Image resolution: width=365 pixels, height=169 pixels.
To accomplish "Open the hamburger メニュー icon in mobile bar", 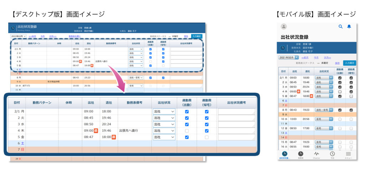I will 348,154.
